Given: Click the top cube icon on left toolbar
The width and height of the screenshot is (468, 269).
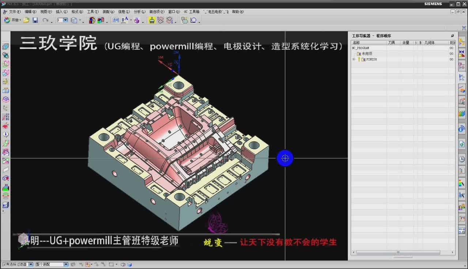Looking at the screenshot, I should [x=5, y=46].
